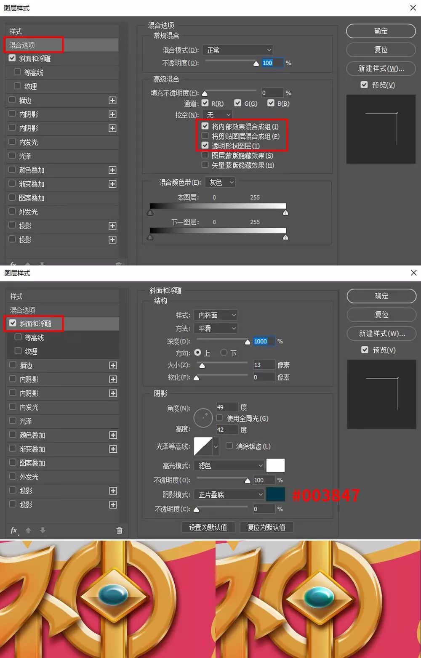Enable 使用全局光 checkbox
This screenshot has height=658, width=421.
(x=219, y=417)
